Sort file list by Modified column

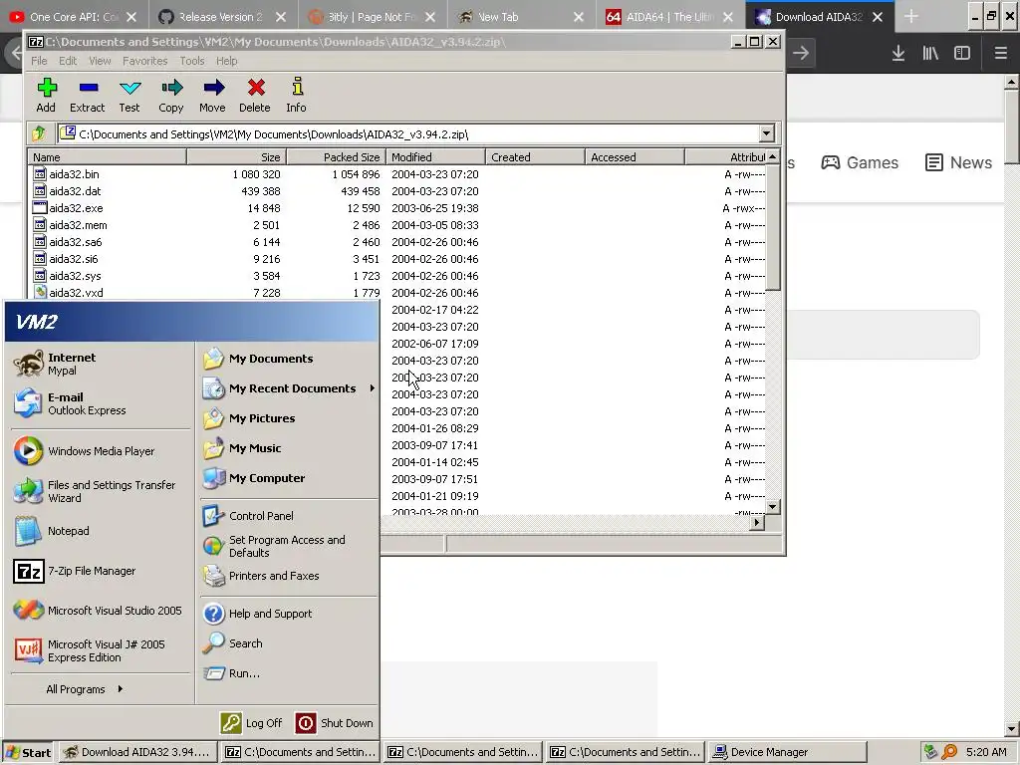[436, 156]
